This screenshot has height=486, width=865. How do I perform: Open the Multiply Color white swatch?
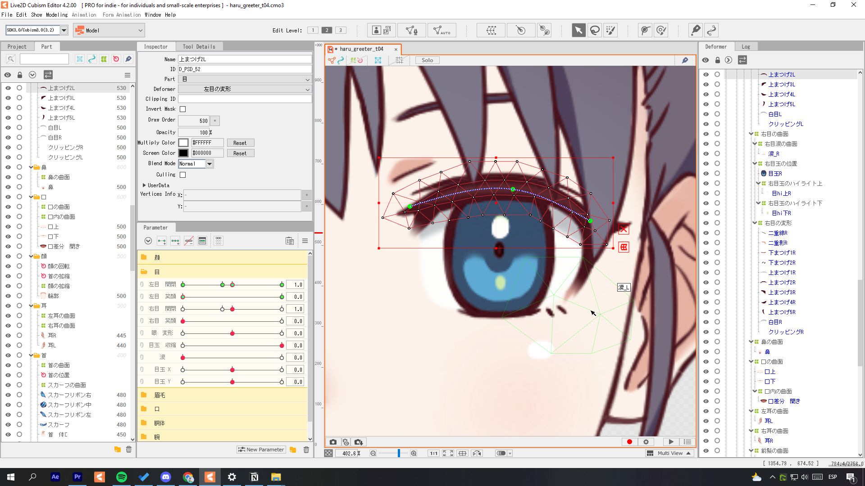183,143
